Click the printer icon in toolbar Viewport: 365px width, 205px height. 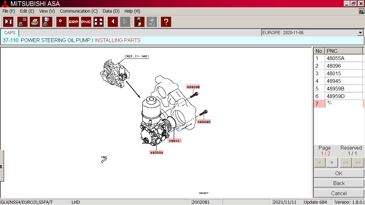point(35,22)
